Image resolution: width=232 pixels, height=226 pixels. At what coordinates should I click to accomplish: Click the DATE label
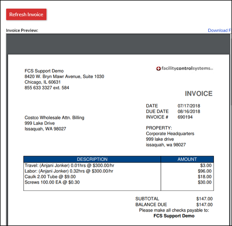[152, 106]
